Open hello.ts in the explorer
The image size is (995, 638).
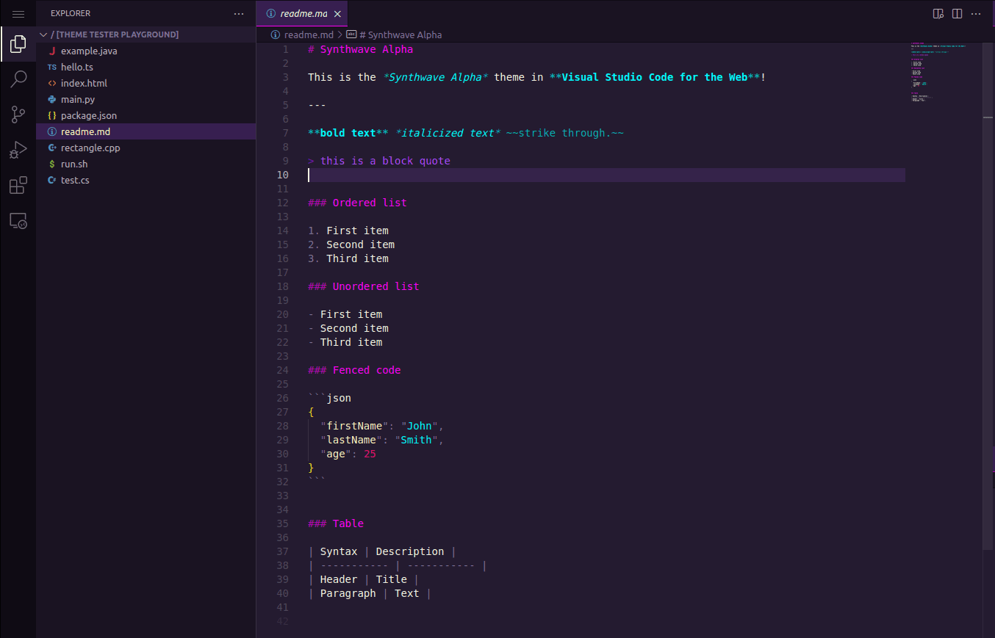tap(146, 68)
